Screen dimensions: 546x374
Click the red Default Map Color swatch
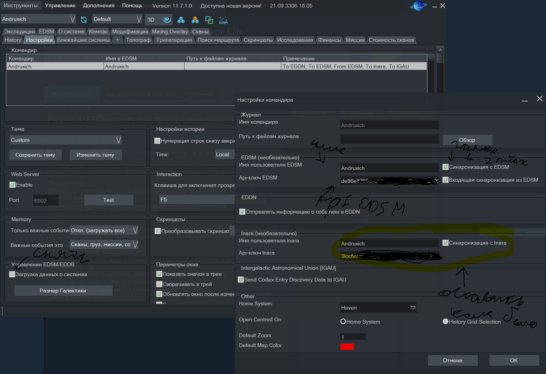[x=347, y=346]
